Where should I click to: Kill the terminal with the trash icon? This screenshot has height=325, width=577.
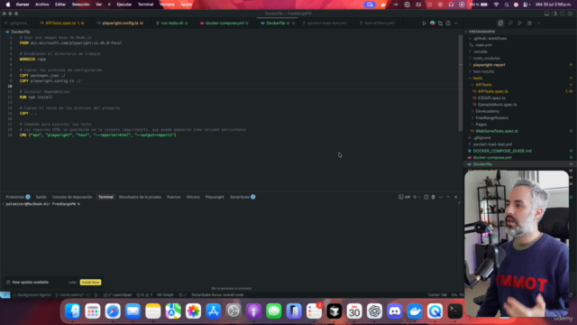click(x=433, y=197)
